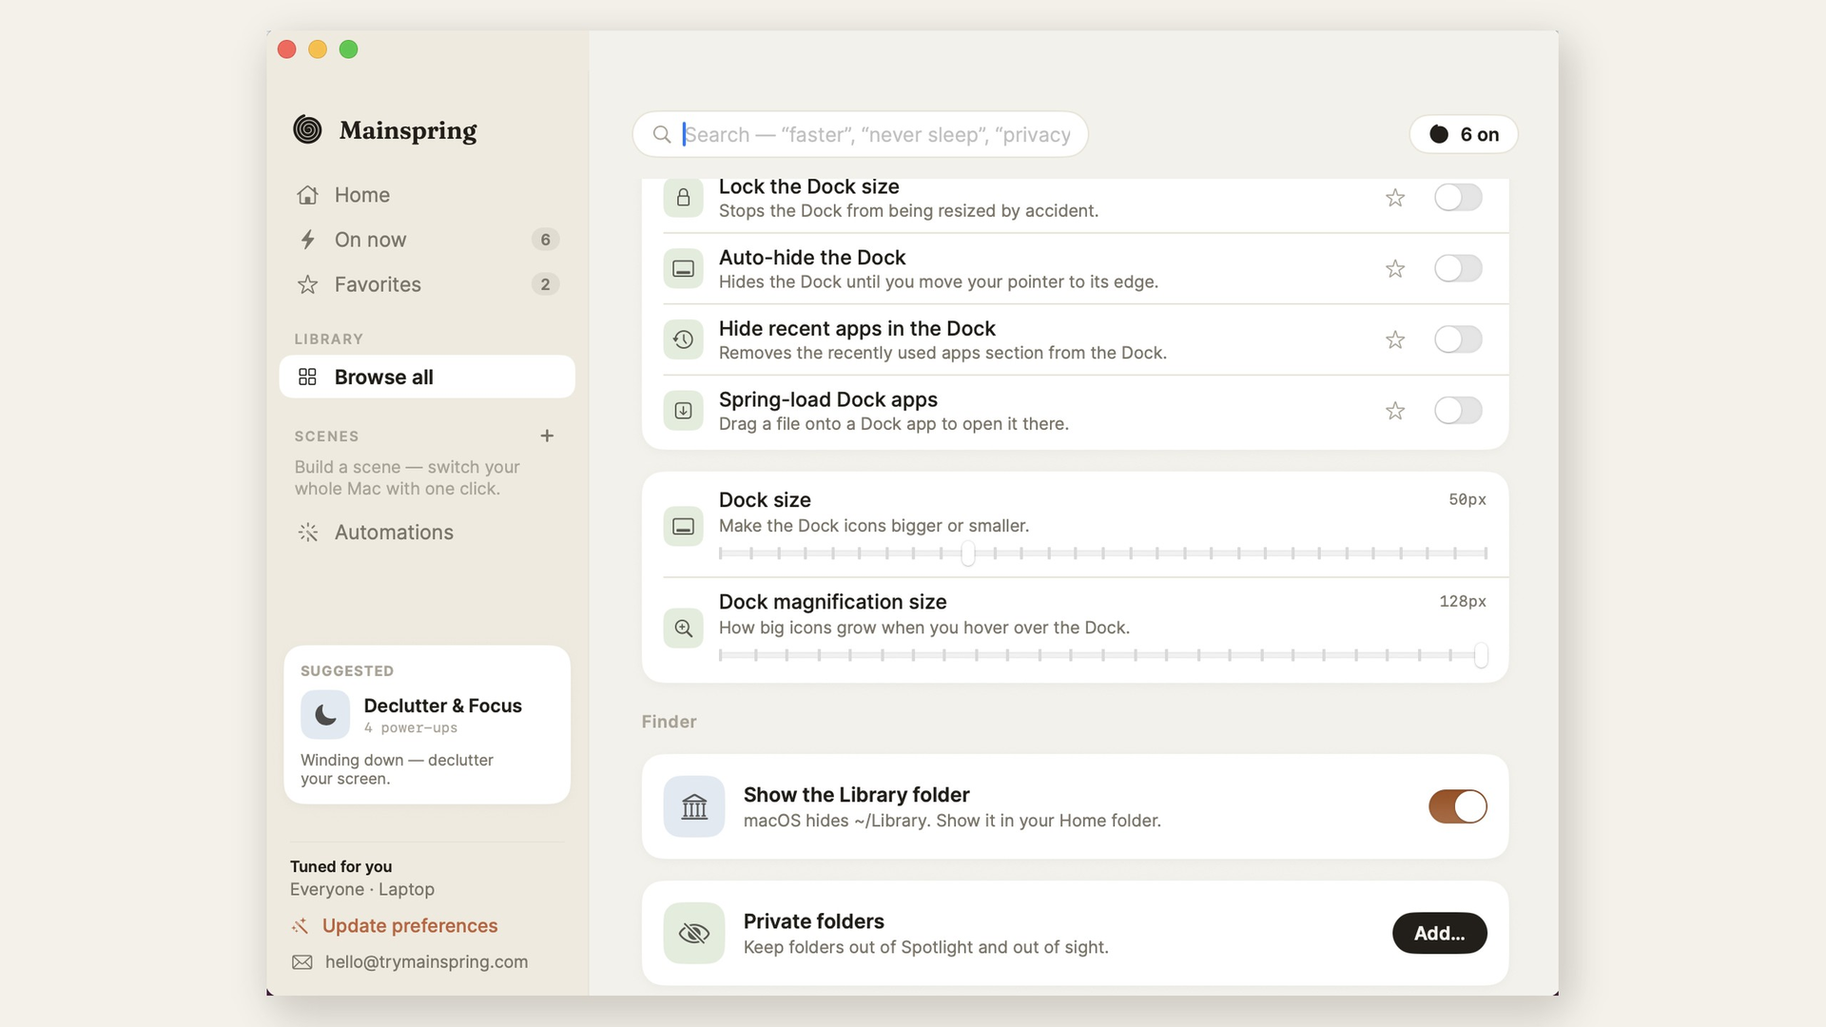
Task: Click the Home house icon in sidebar
Action: tap(307, 195)
